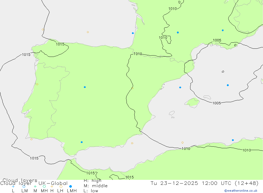This screenshot has height=193, width=263.
Task: Click the 'UK-Global' model label
Action: (x=53, y=183)
